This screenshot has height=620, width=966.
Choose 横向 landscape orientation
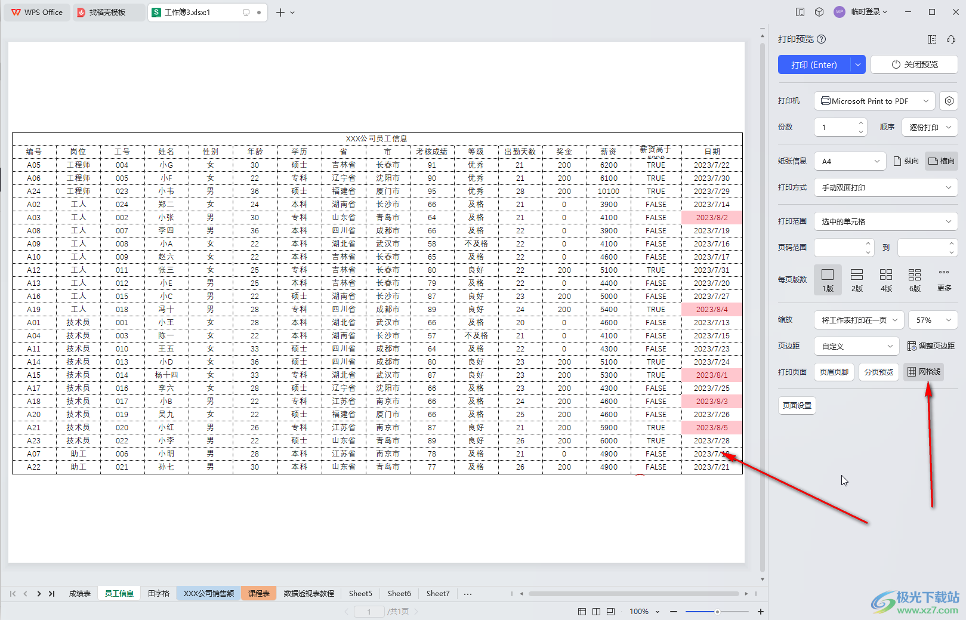tap(942, 161)
